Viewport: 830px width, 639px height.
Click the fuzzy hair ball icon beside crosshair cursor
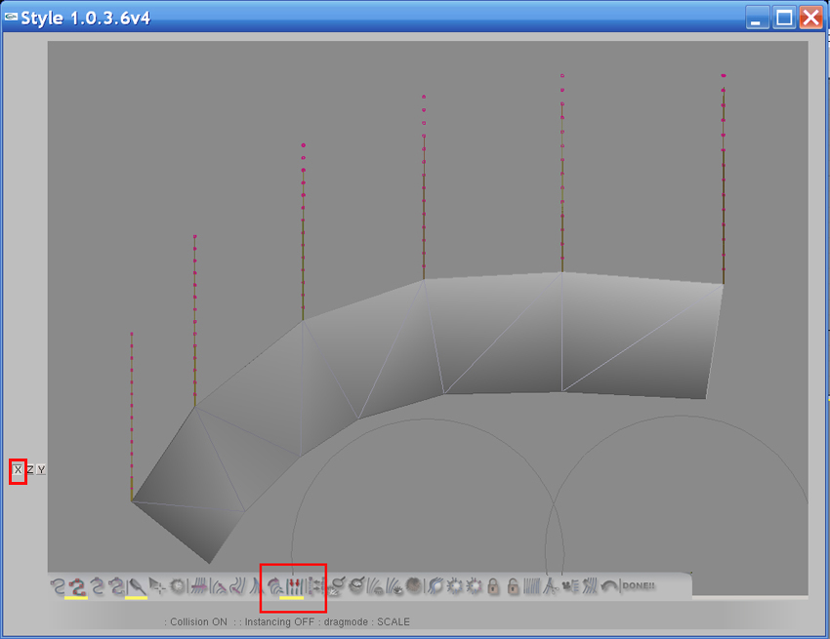pos(178,586)
